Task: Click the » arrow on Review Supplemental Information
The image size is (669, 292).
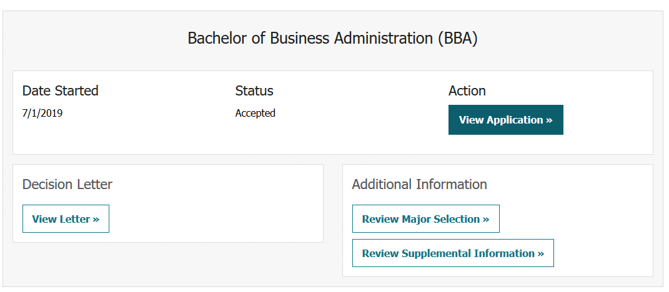Action: 541,253
